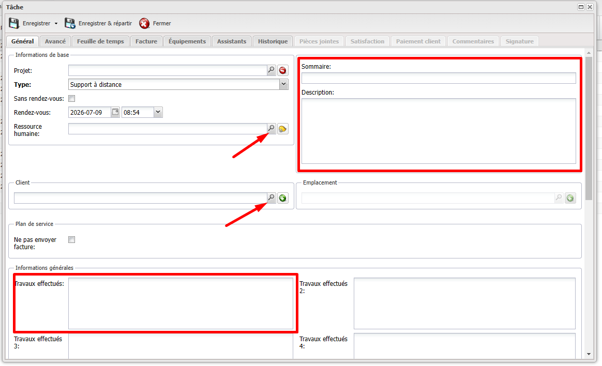Focus the Client input field
The width and height of the screenshot is (602, 366).
(141, 198)
